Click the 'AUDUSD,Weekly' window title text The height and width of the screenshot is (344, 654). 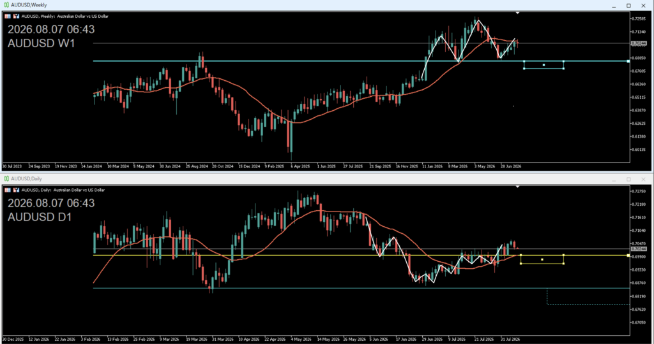(x=29, y=5)
